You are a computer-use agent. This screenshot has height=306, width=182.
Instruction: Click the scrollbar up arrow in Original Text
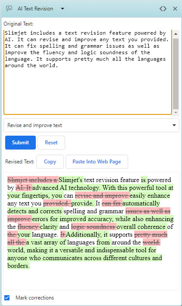(176, 34)
